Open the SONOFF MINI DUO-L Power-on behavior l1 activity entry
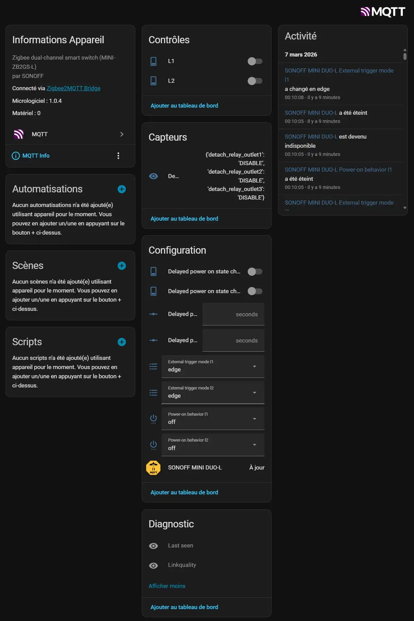The width and height of the screenshot is (414, 621). click(338, 170)
